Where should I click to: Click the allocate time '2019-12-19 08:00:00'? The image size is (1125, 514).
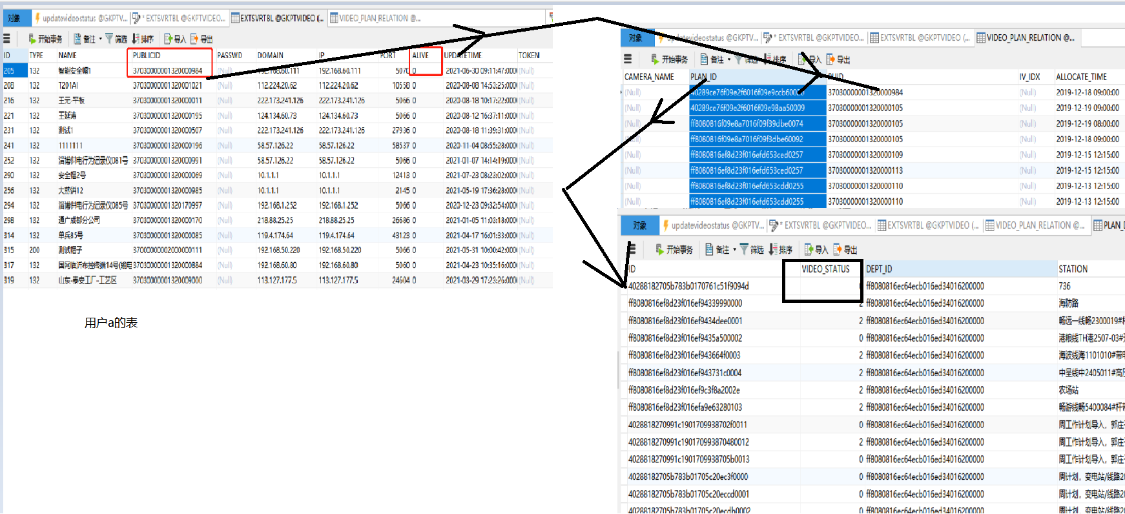1088,123
